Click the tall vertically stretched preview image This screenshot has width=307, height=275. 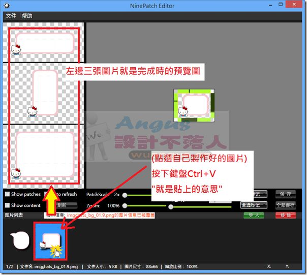pyautogui.click(x=43, y=94)
